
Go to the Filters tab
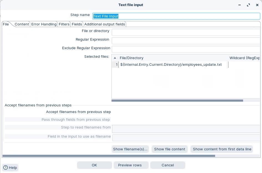[64, 24]
